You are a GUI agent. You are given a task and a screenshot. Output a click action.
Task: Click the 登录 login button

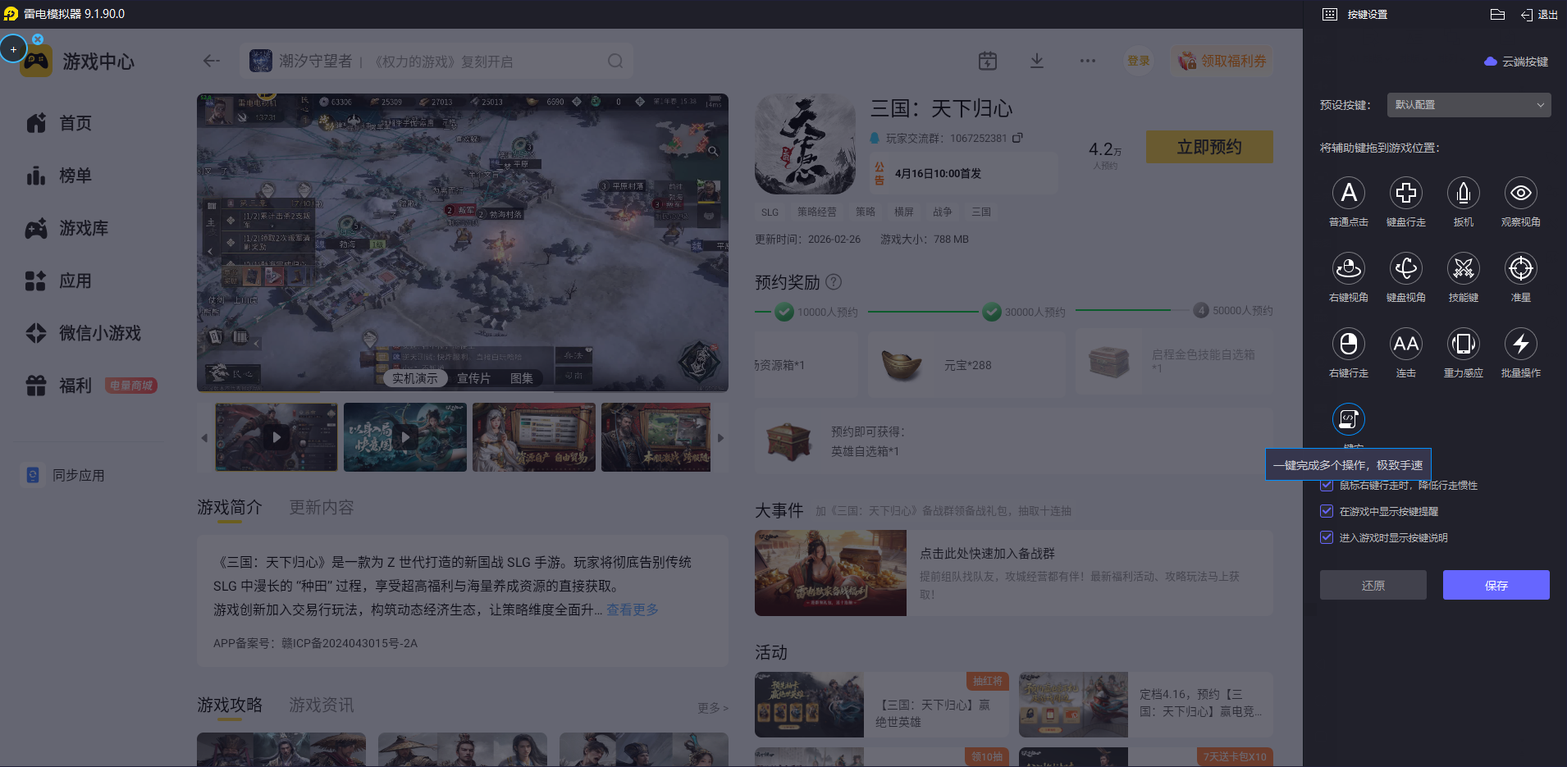(1138, 61)
